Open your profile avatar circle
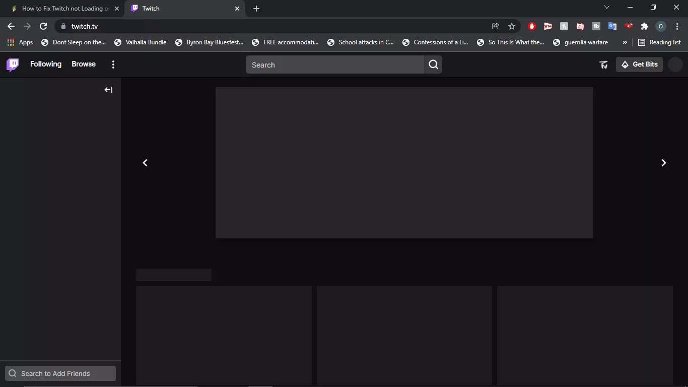Screen dimensions: 688x387 [x=675, y=64]
